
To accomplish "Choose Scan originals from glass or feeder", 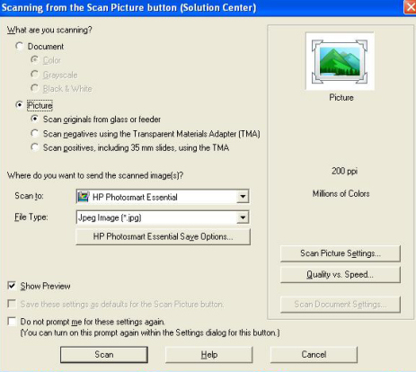I will pyautogui.click(x=35, y=120).
